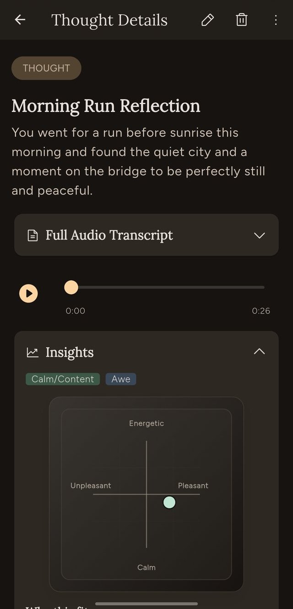Expand the Full Audio Transcript section
Viewport: 293px width, 609px height.
tap(146, 235)
